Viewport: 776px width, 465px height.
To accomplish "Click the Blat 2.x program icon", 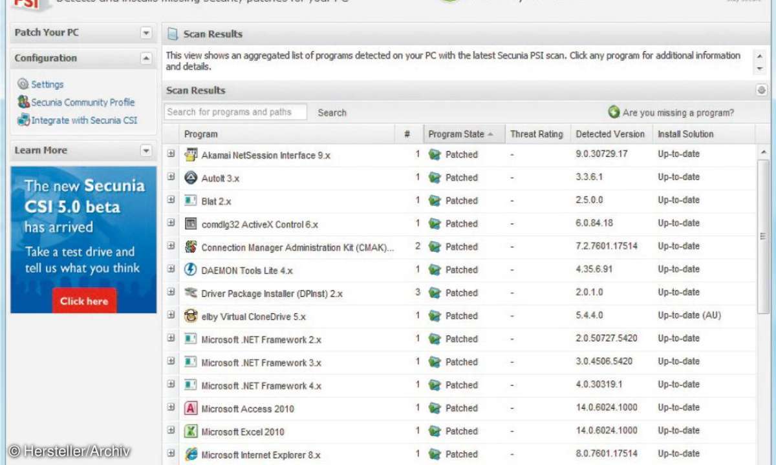I will click(191, 201).
